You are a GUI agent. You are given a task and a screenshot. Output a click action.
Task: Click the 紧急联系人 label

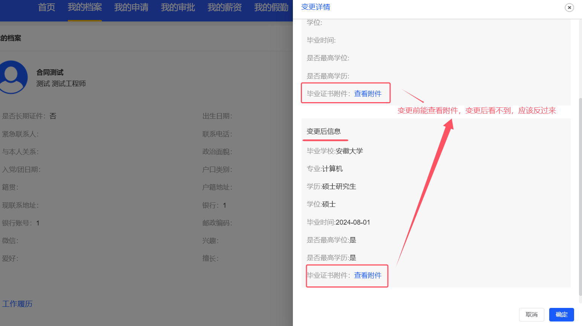(x=20, y=134)
